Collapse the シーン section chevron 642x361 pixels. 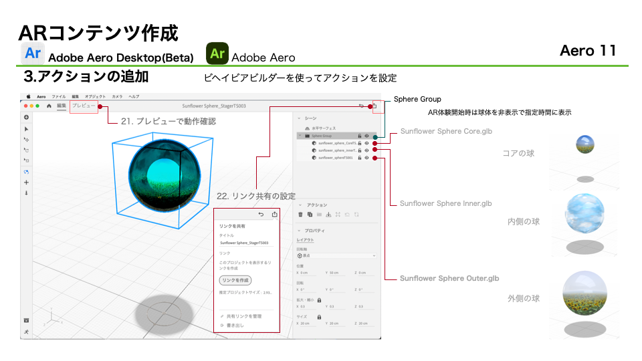point(300,118)
